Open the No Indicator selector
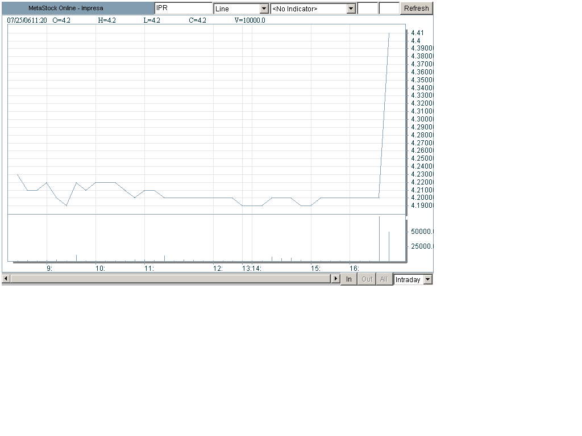 (310, 8)
